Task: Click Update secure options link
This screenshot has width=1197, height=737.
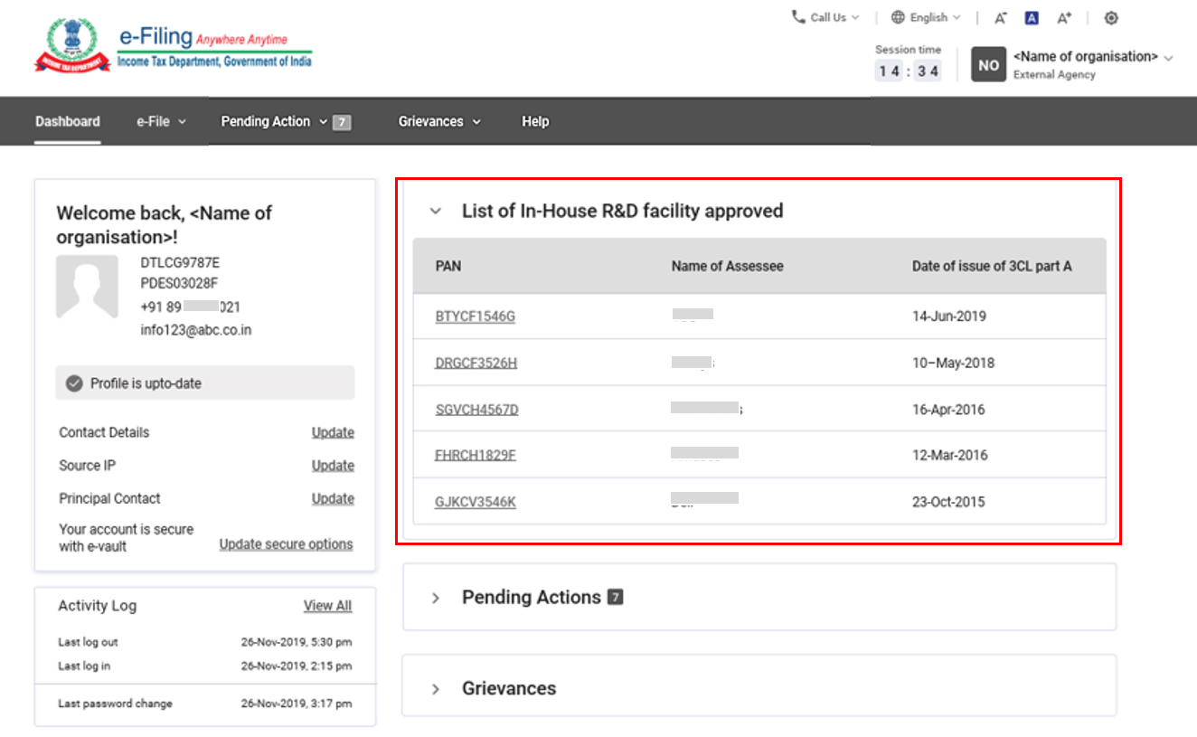Action: [286, 544]
